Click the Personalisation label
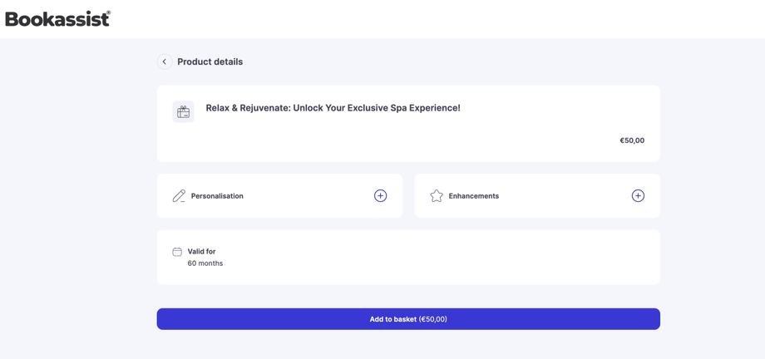 click(217, 196)
